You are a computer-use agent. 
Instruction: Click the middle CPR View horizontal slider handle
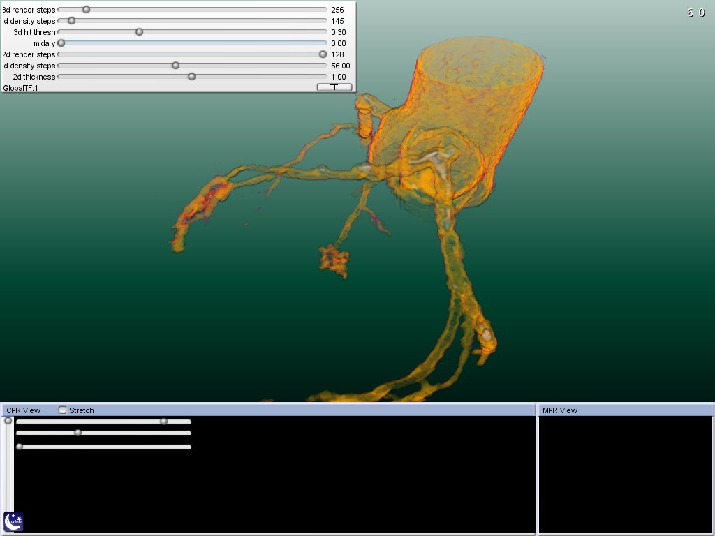[78, 433]
